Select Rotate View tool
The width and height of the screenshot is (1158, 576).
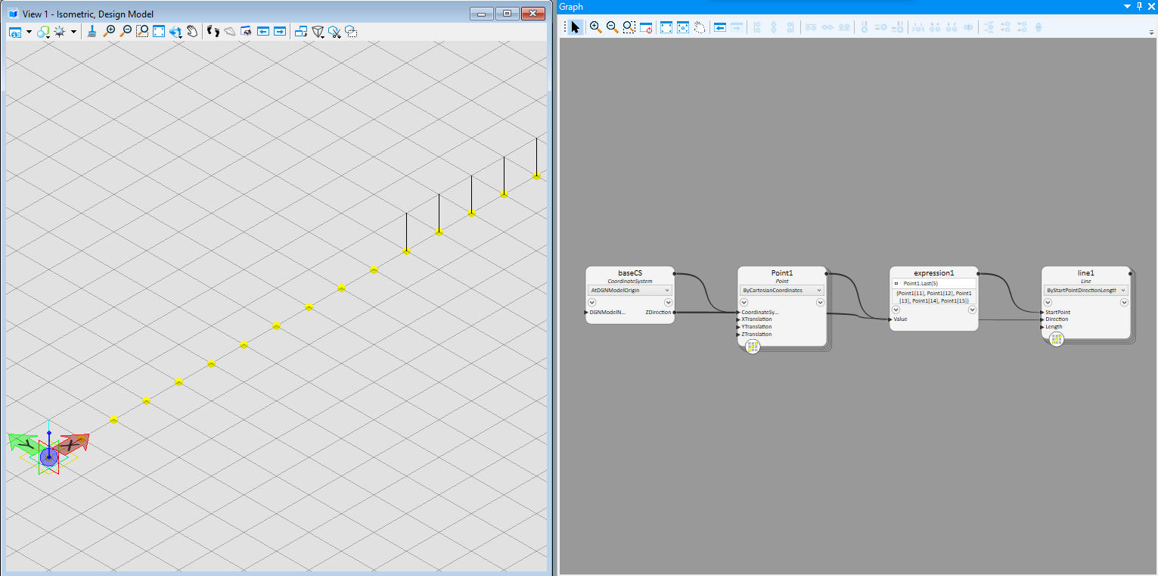tap(175, 32)
